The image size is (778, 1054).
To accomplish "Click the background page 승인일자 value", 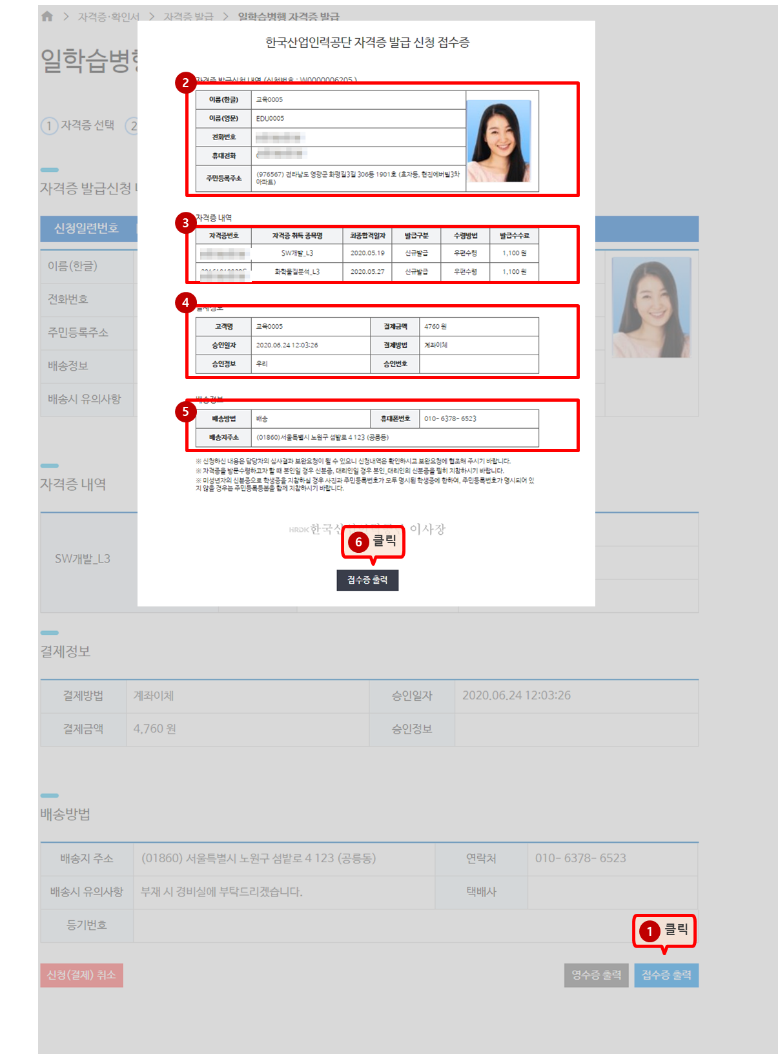I will coord(517,696).
